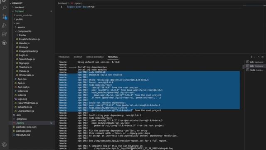Expand the backend folder
The width and height of the screenshot is (266, 150).
tap(20, 7)
